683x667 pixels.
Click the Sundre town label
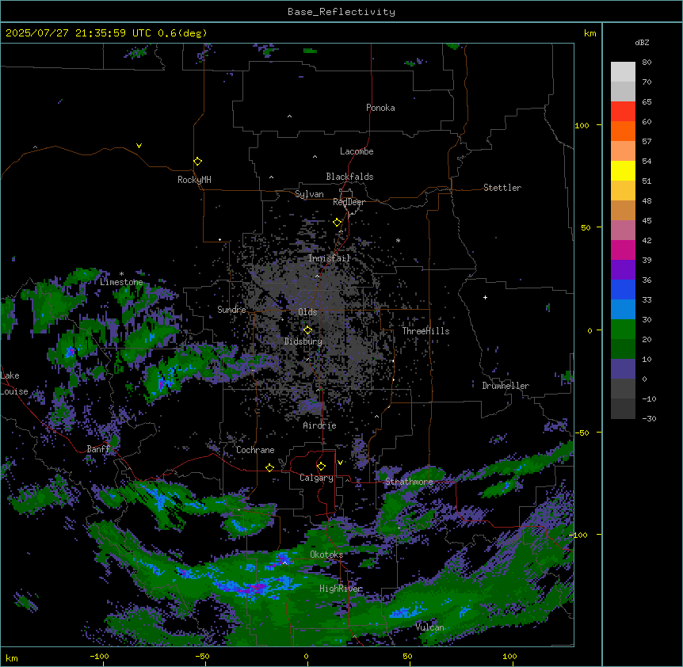click(x=231, y=310)
